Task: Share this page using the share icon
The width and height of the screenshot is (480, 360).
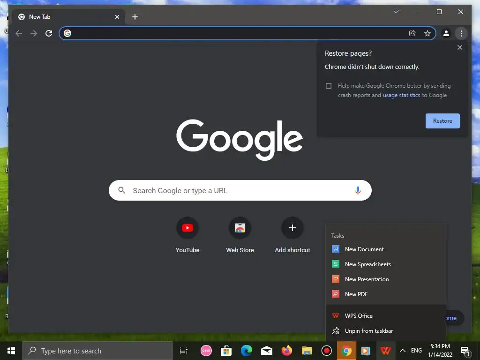Action: click(x=412, y=33)
